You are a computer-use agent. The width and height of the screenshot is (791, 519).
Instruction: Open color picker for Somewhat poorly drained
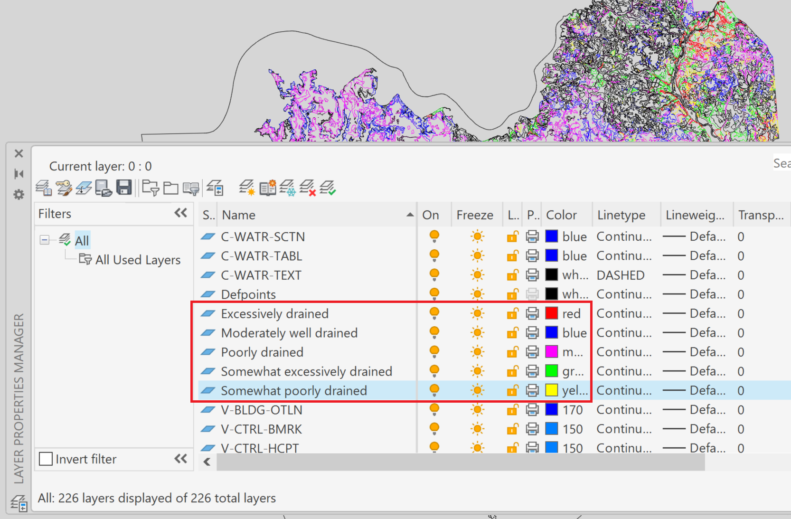coord(552,390)
